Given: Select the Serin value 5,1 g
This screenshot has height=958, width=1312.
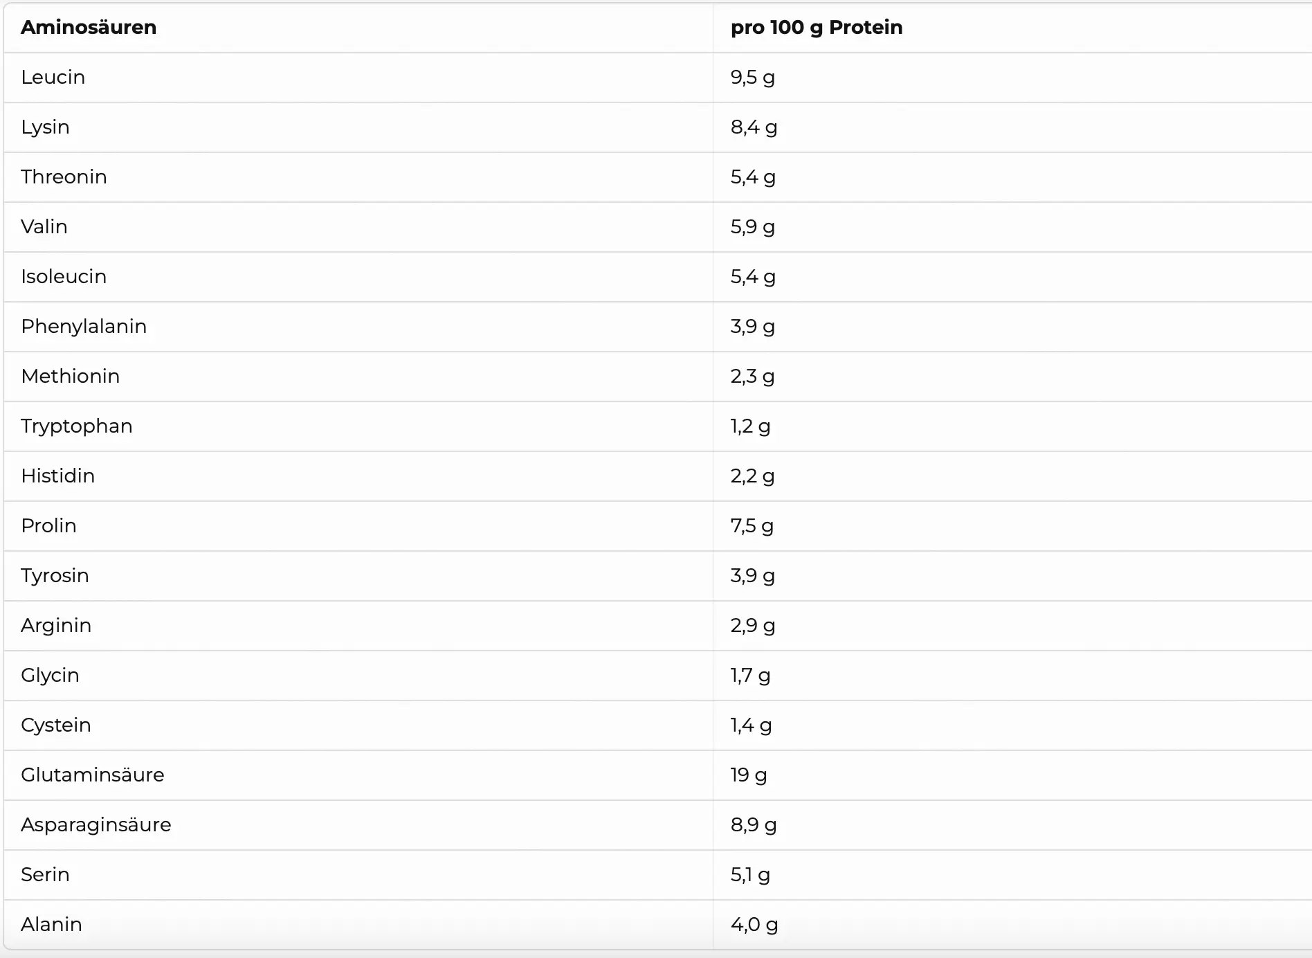Looking at the screenshot, I should [751, 875].
